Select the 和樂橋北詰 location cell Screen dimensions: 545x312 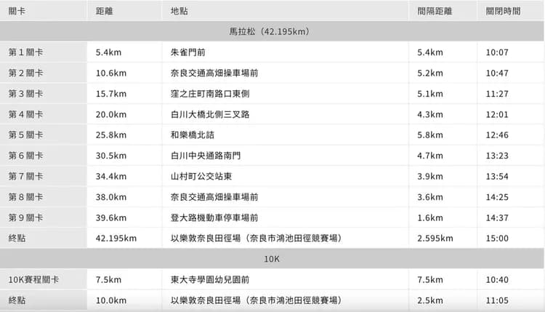tap(193, 135)
